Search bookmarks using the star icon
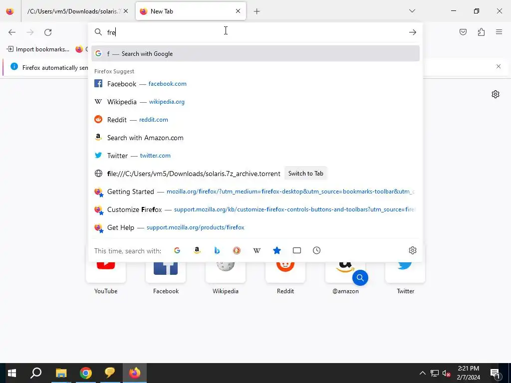Screen dimensions: 511x383 pyautogui.click(x=276, y=250)
